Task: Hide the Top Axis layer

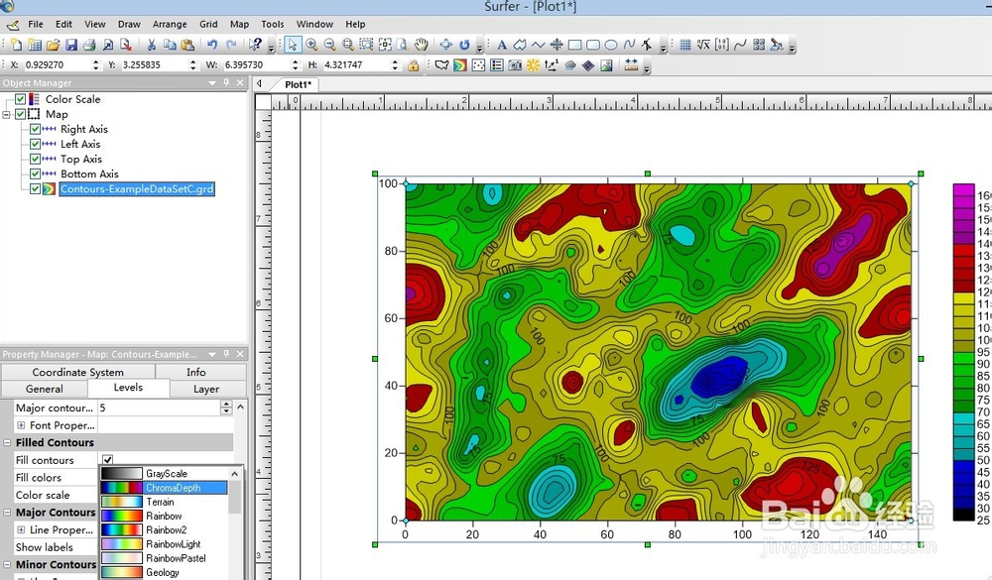Action: [x=36, y=160]
